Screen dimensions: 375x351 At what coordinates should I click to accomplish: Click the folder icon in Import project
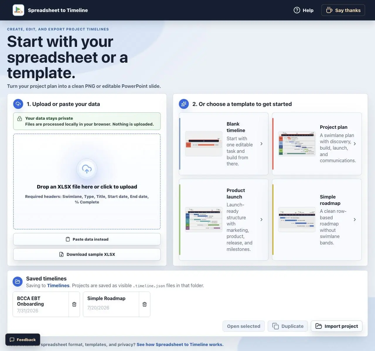coord(318,326)
